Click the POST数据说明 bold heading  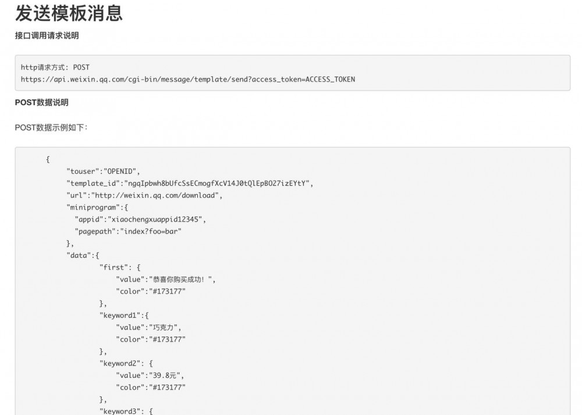click(x=42, y=102)
